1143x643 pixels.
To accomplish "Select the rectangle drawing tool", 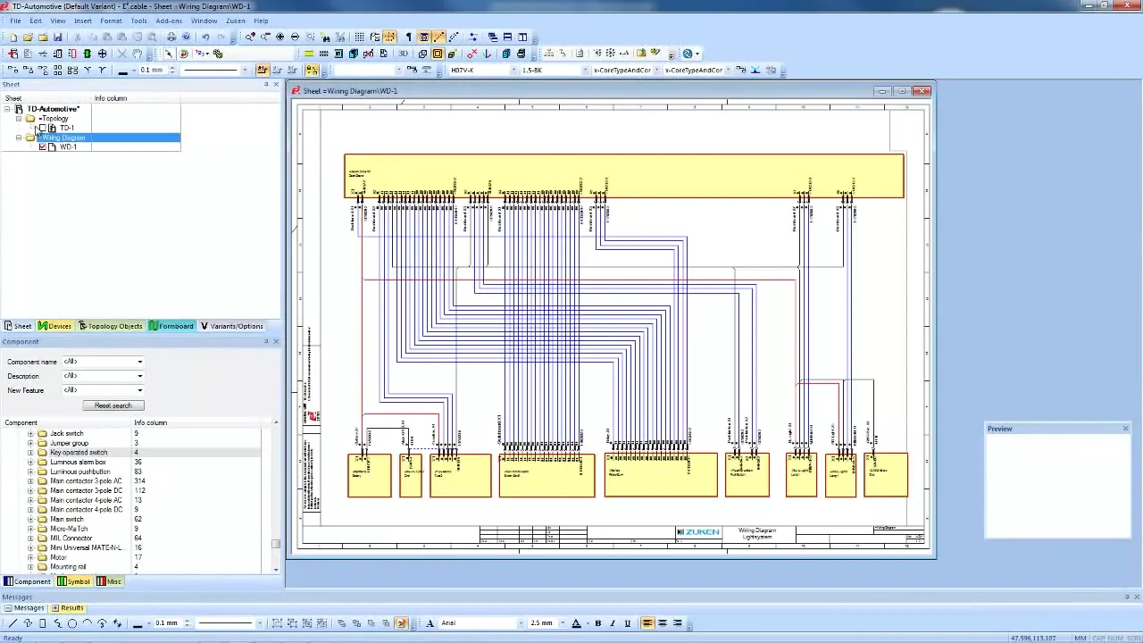I will click(x=42, y=623).
